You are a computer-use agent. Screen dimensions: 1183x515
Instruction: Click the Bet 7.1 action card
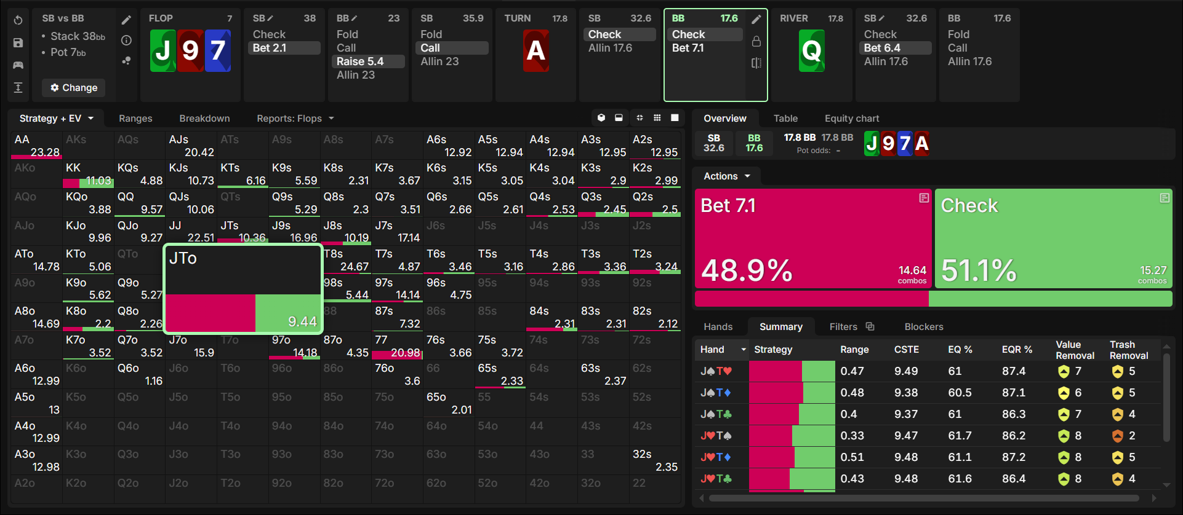click(x=813, y=238)
